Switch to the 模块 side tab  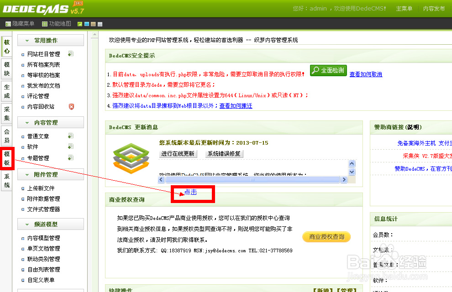(x=7, y=69)
